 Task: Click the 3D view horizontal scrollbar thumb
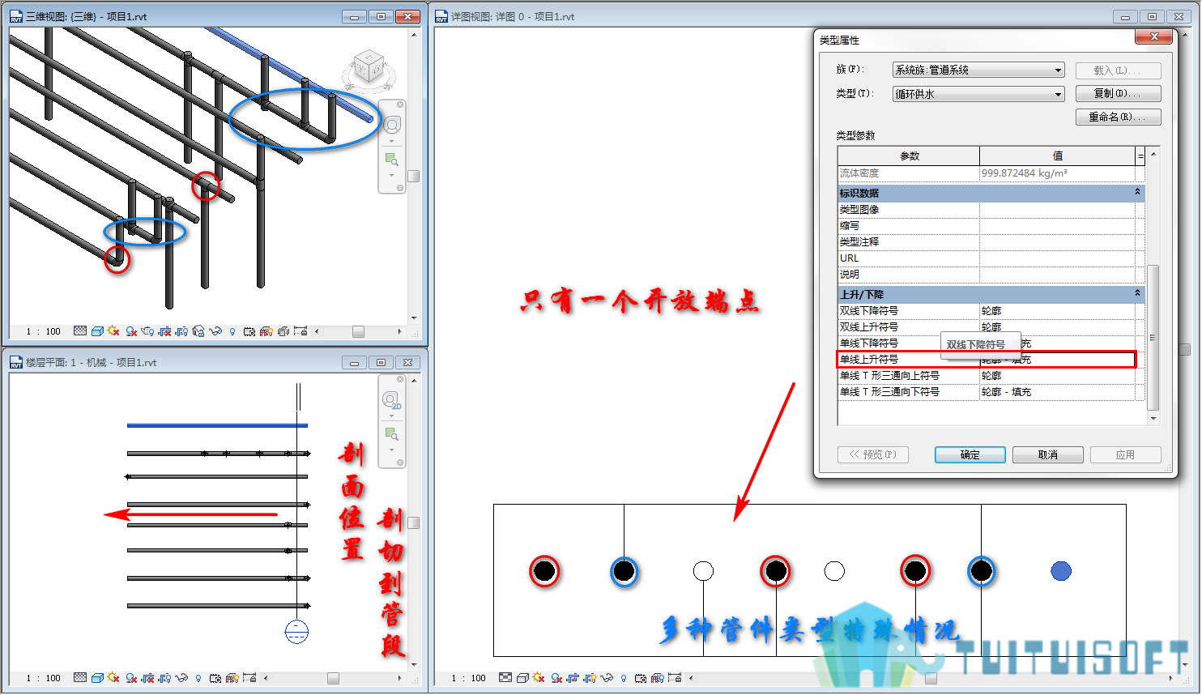click(358, 331)
